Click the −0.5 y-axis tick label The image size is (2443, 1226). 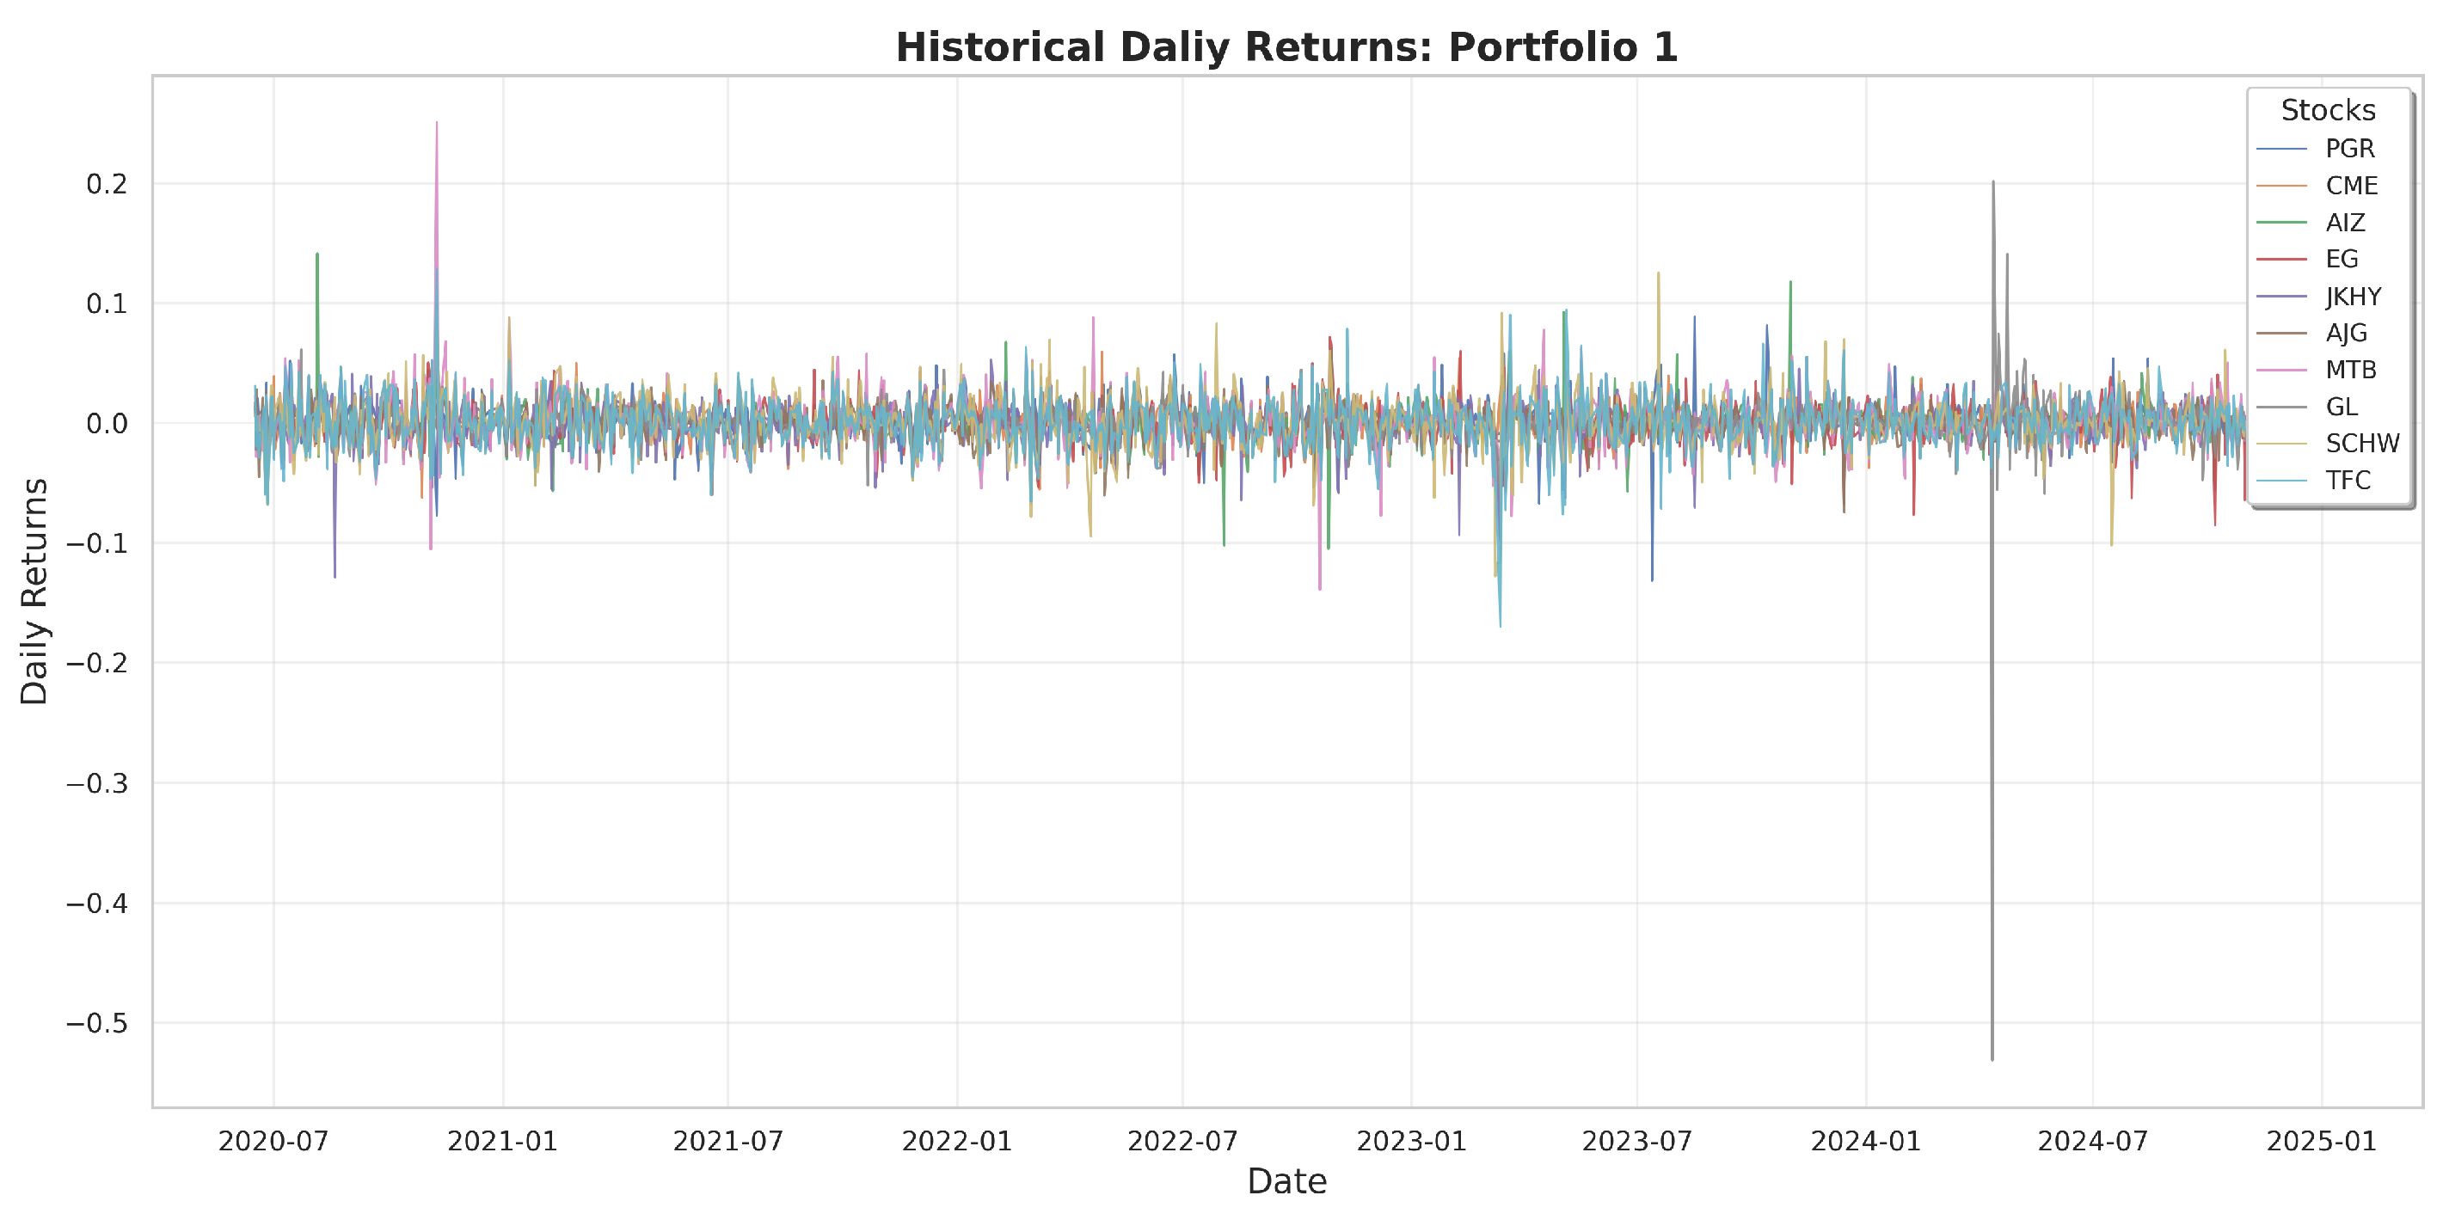(x=96, y=1023)
